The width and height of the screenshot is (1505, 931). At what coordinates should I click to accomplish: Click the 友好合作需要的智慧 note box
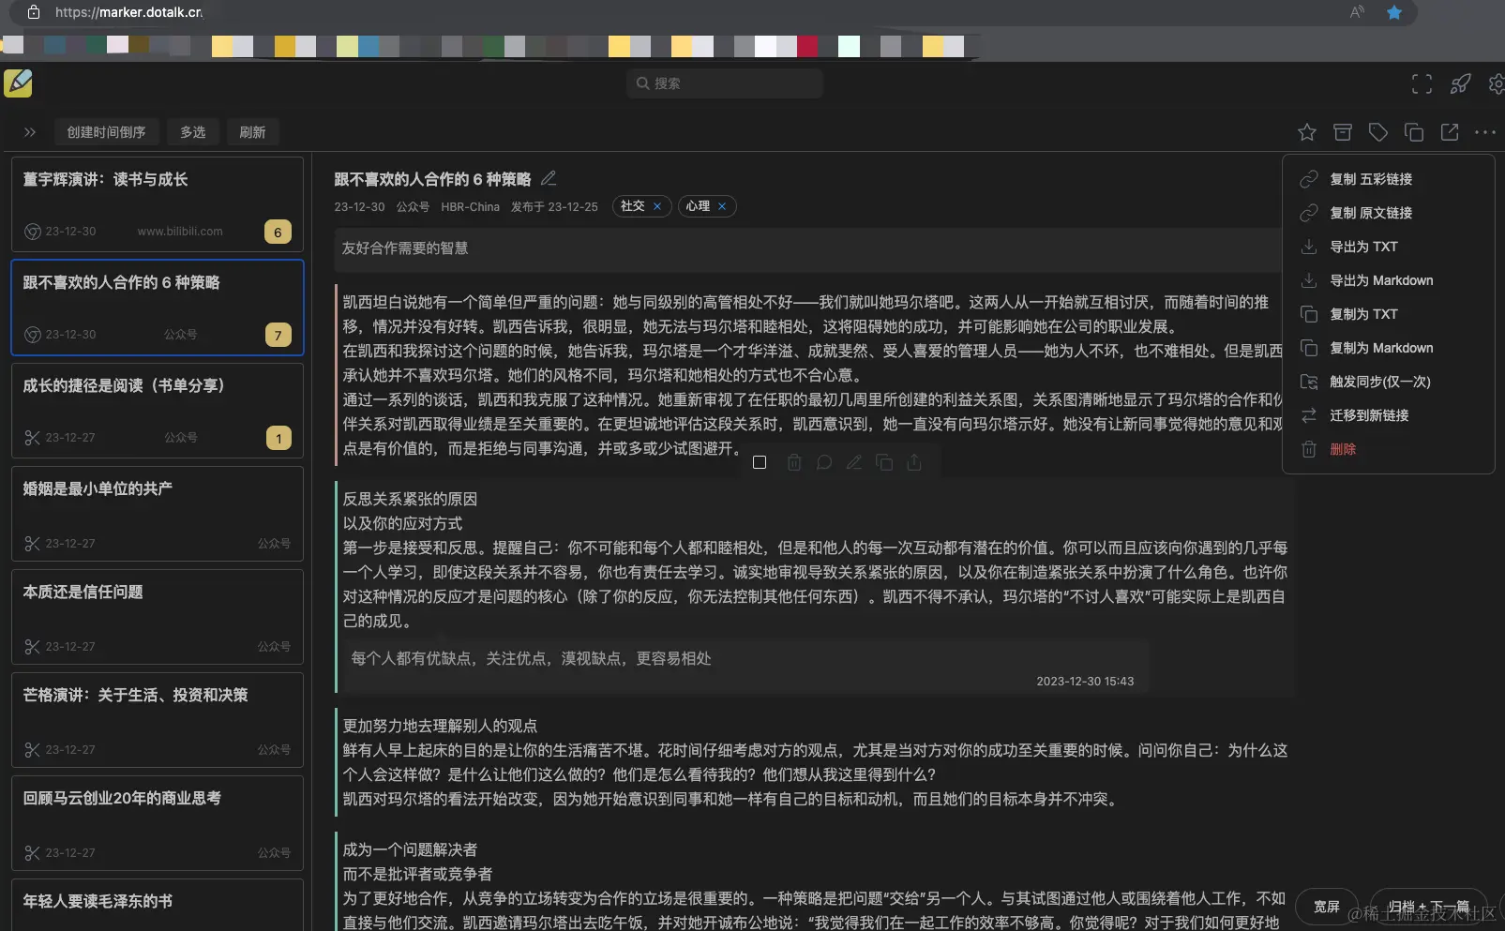pyautogui.click(x=808, y=248)
